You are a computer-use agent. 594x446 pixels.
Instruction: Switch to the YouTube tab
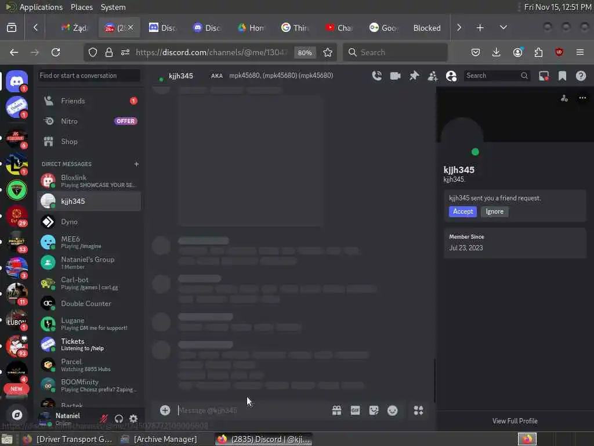click(x=339, y=28)
